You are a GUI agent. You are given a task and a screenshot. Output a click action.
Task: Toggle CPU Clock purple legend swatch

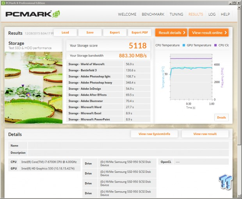[215, 45]
